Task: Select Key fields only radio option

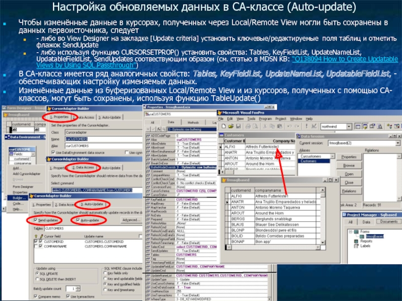Action: 105,273
